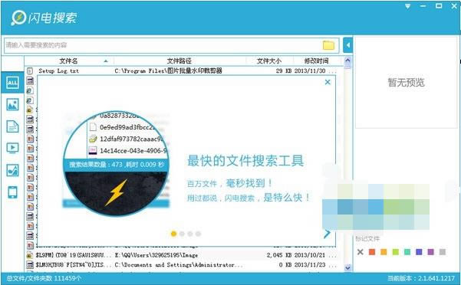The image size is (461, 285).
Task: Select the third carousel page dot
Action: pyautogui.click(x=190, y=234)
